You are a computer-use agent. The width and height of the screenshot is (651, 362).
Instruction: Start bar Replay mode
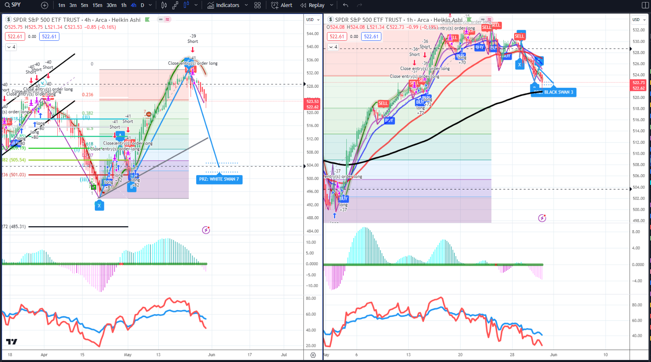tap(313, 5)
